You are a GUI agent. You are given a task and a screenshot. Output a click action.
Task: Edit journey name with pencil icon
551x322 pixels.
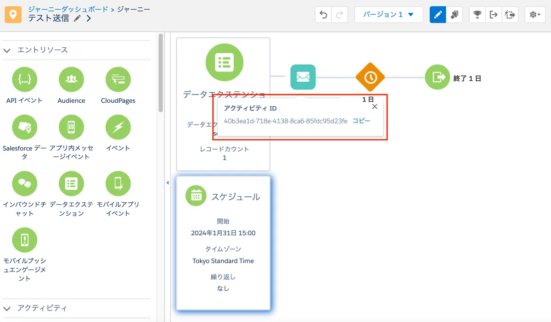78,18
